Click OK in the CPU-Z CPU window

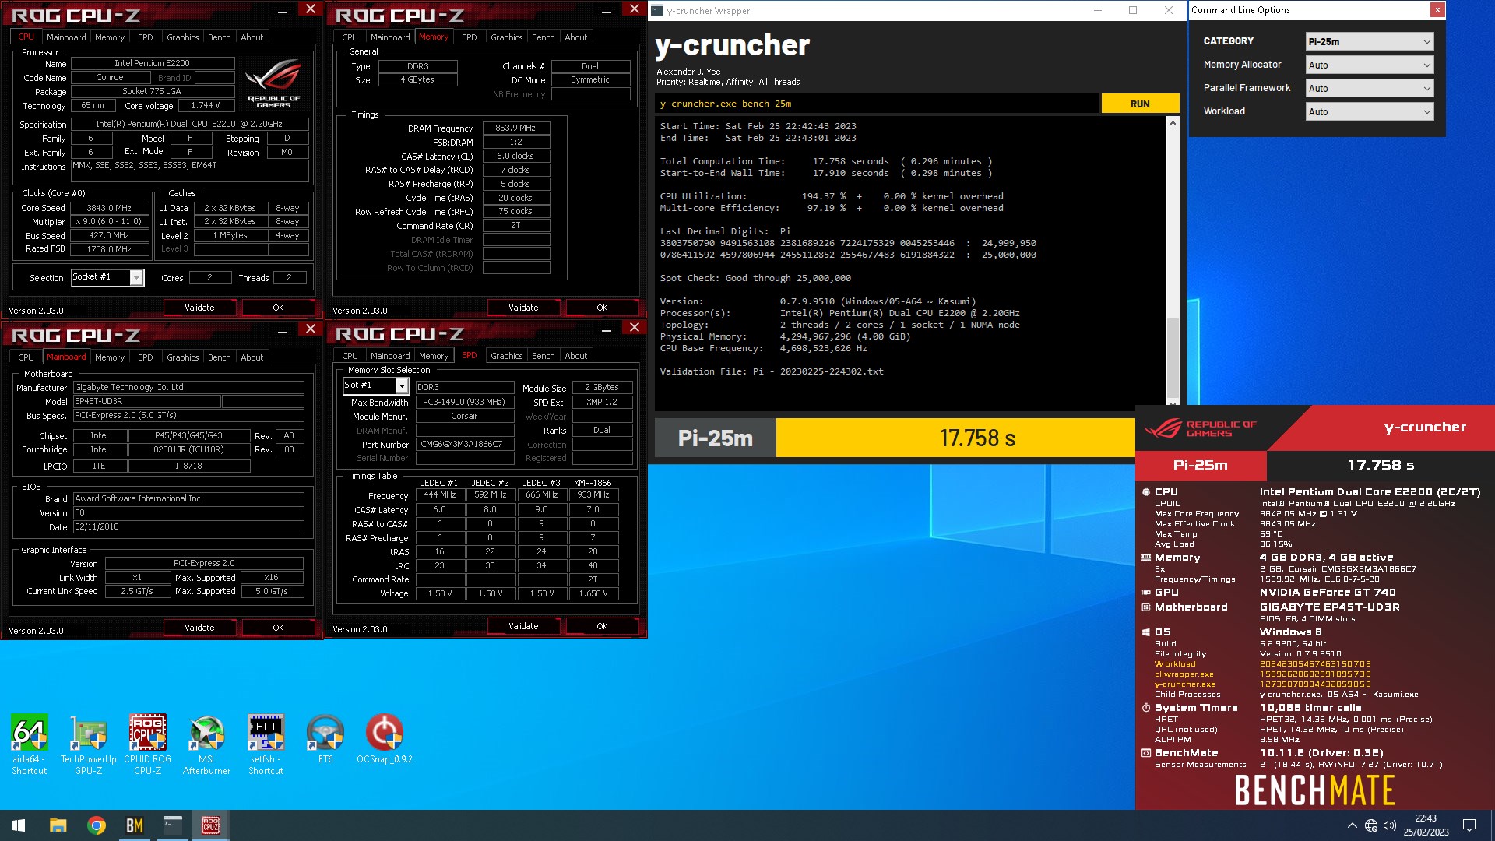(278, 308)
